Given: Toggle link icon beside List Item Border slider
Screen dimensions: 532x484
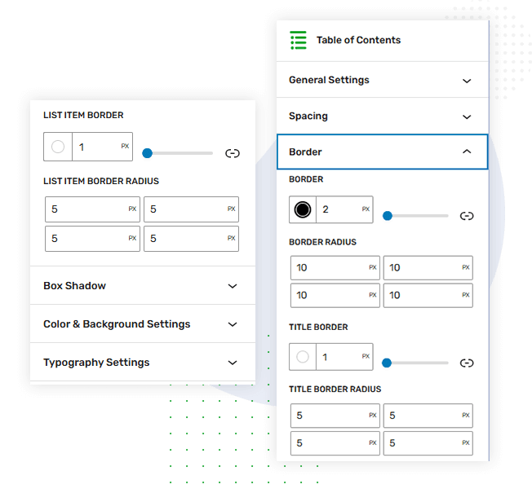Looking at the screenshot, I should click(x=233, y=153).
